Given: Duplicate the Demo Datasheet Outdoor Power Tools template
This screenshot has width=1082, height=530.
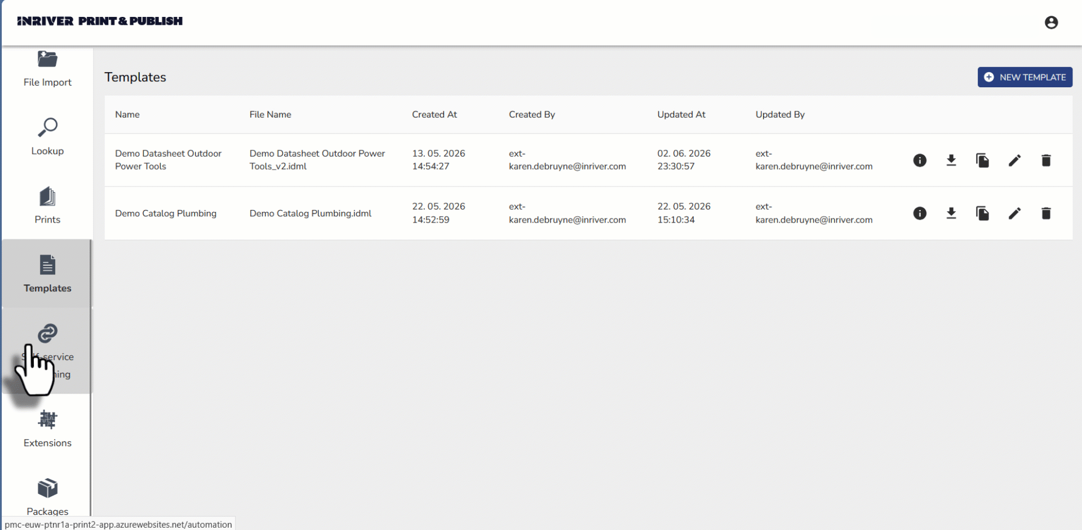Looking at the screenshot, I should pyautogui.click(x=982, y=161).
